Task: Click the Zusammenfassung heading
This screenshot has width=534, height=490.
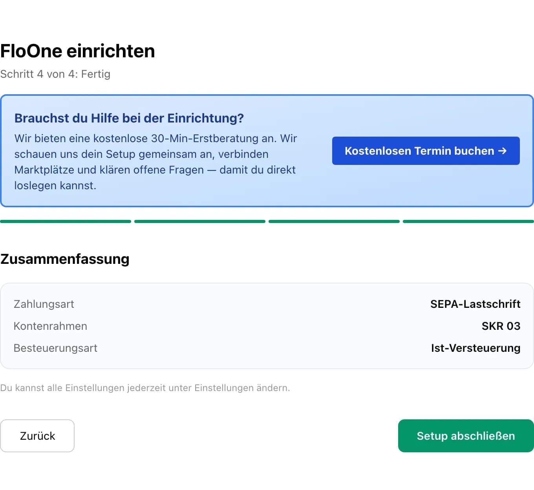Action: tap(65, 259)
